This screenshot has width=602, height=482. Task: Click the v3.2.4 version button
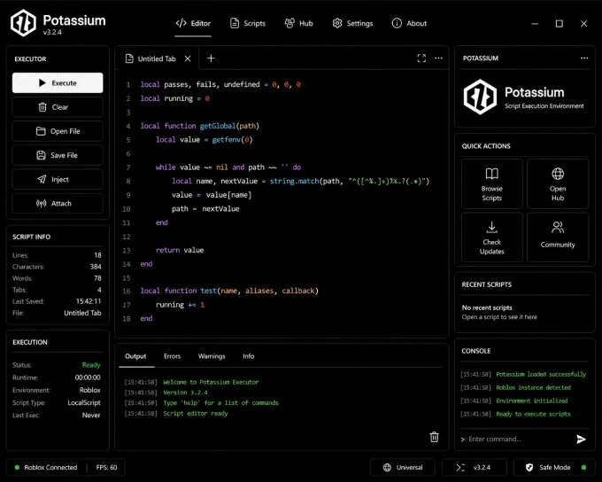pos(475,468)
